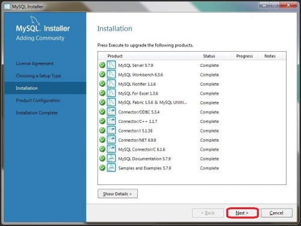Sort by the Status column header
This screenshot has height=226, width=301.
tap(209, 56)
